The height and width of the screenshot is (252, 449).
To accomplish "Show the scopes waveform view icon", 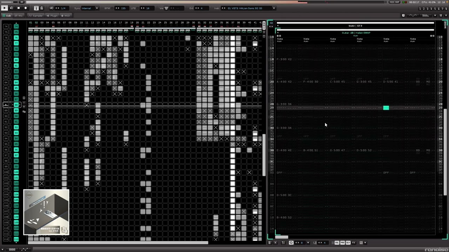I will pos(413,15).
